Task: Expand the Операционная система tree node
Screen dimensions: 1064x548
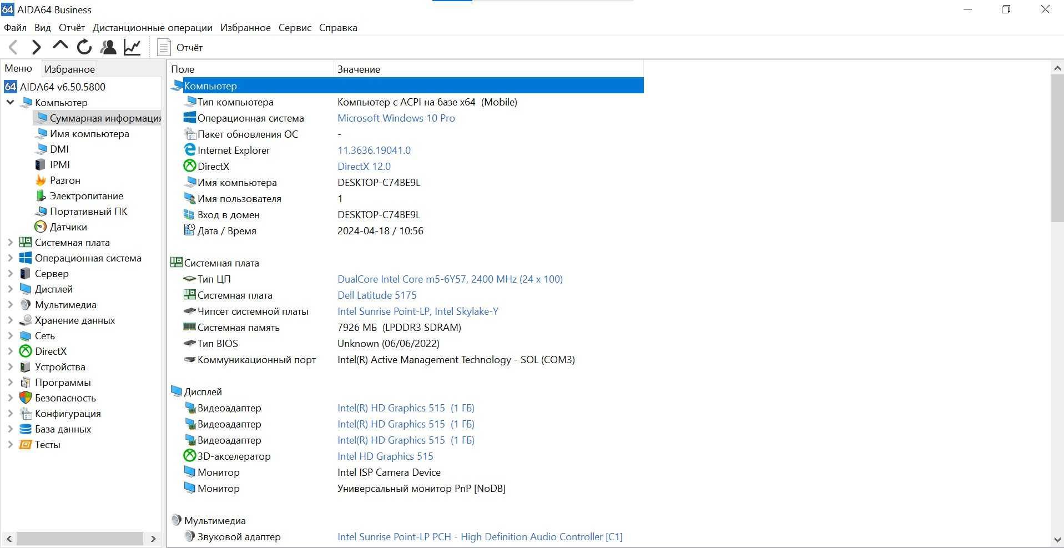Action: (x=10, y=258)
